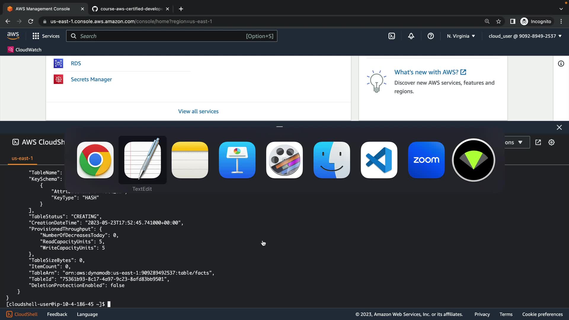Select the us-east-1 CloudShell tab

(x=22, y=159)
